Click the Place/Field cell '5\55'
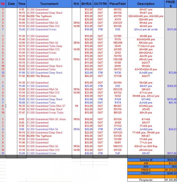 tap(118, 30)
